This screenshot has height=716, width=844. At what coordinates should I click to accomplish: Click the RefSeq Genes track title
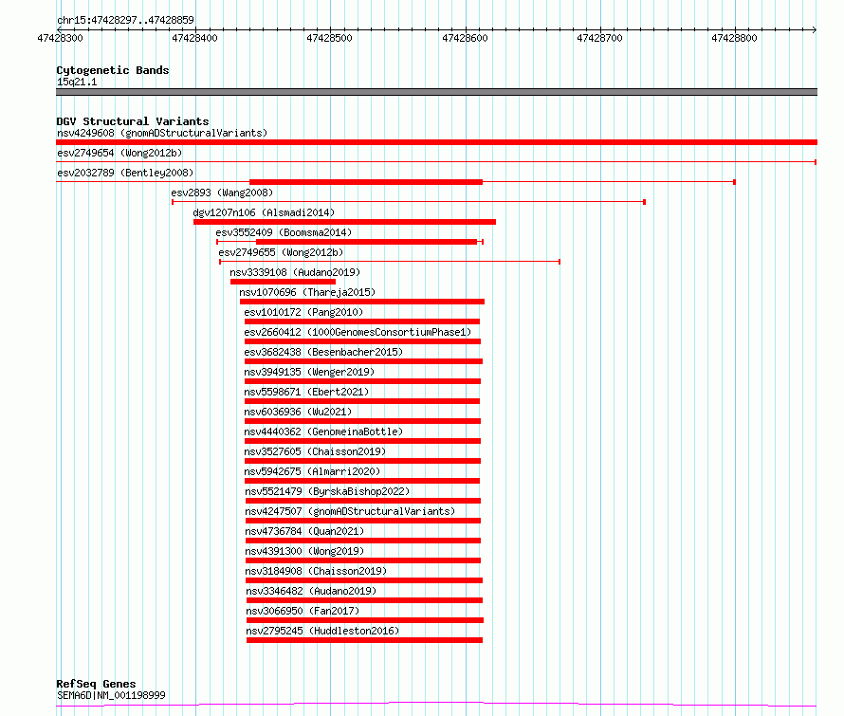tap(96, 684)
